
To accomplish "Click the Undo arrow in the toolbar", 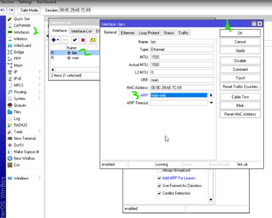I will coord(3,10).
